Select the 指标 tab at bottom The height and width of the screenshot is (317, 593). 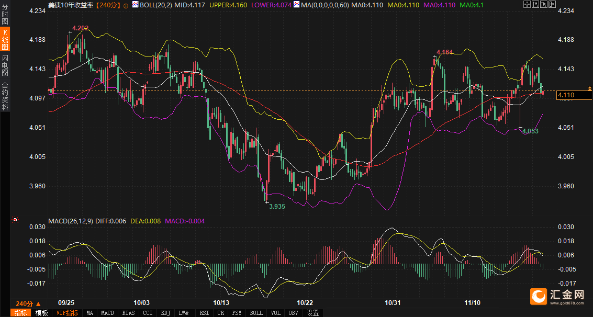[21, 313]
